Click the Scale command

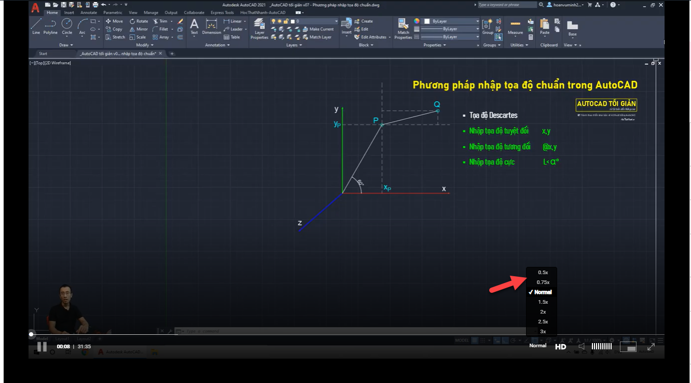coord(137,37)
